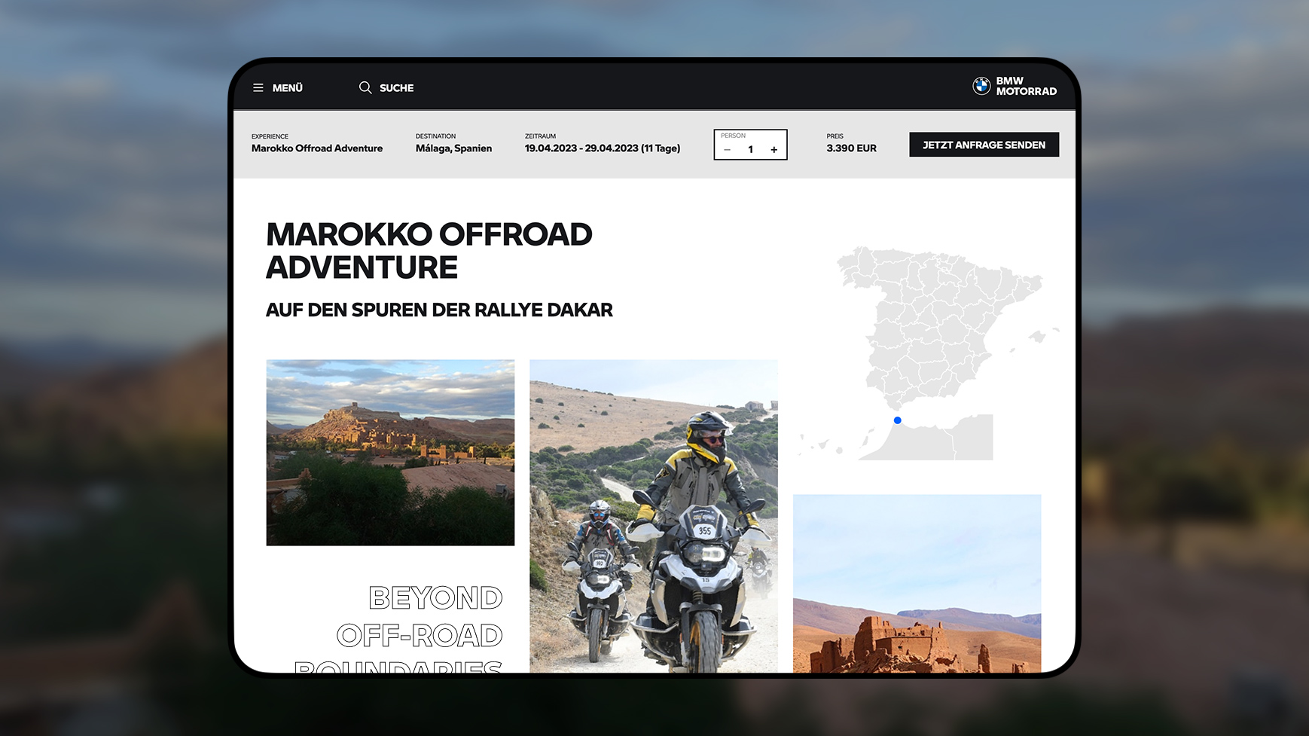
Task: Click the date range 19.04.2023 - 29.04.2023
Action: tap(581, 148)
